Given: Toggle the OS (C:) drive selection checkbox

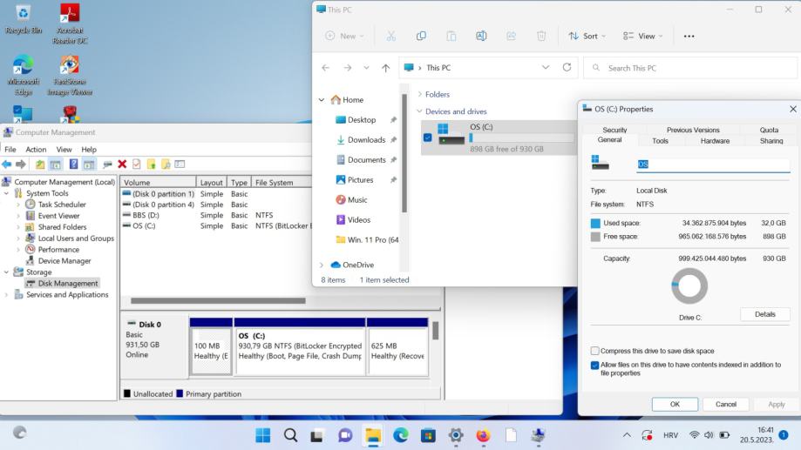Looking at the screenshot, I should [427, 138].
